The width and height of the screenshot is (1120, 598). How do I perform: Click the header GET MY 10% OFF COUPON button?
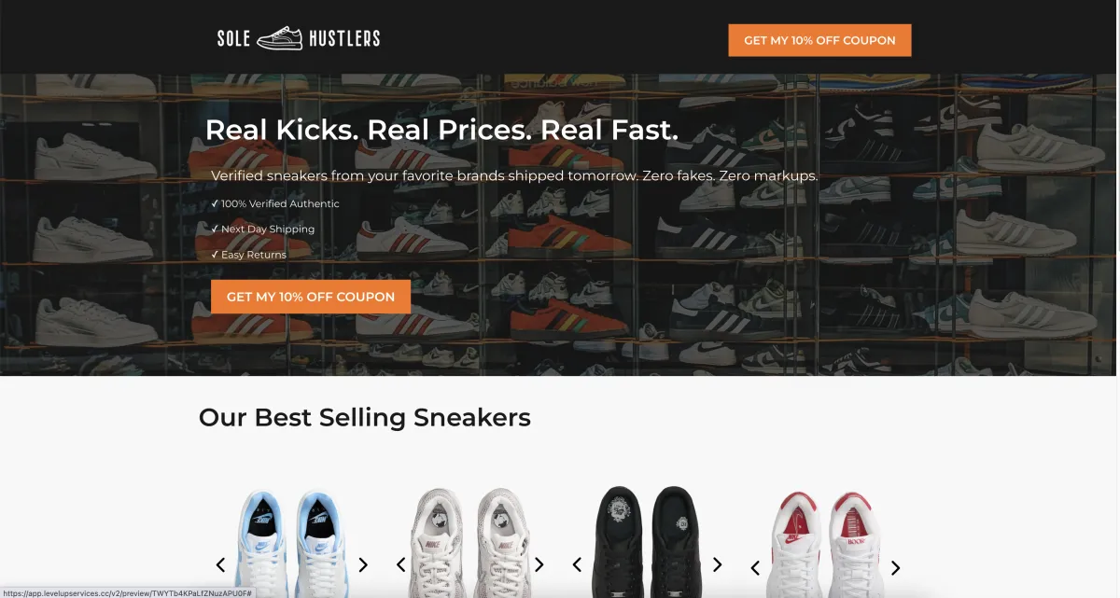point(819,40)
